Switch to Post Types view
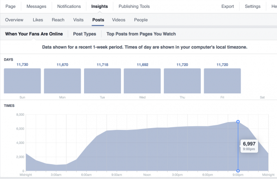This screenshot has height=179, width=277. pyautogui.click(x=84, y=34)
